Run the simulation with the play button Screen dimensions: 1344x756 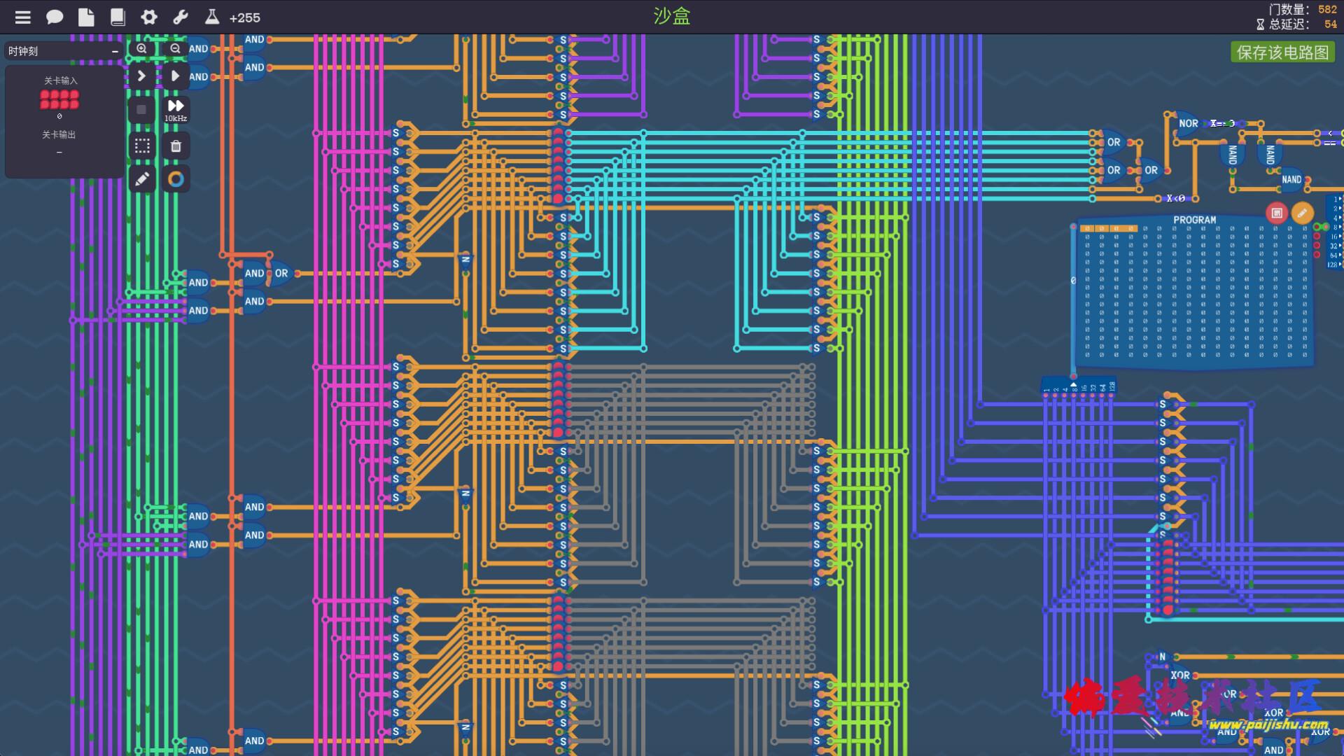[176, 76]
